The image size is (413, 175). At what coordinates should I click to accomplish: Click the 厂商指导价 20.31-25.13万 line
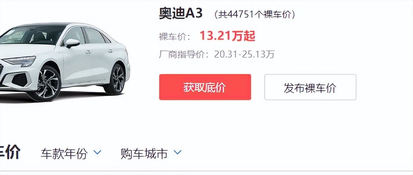(x=217, y=54)
